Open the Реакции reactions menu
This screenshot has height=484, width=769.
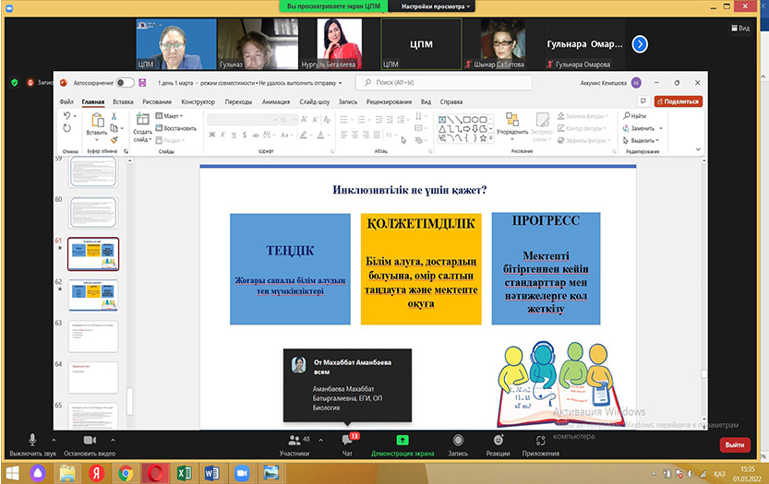[x=499, y=441]
